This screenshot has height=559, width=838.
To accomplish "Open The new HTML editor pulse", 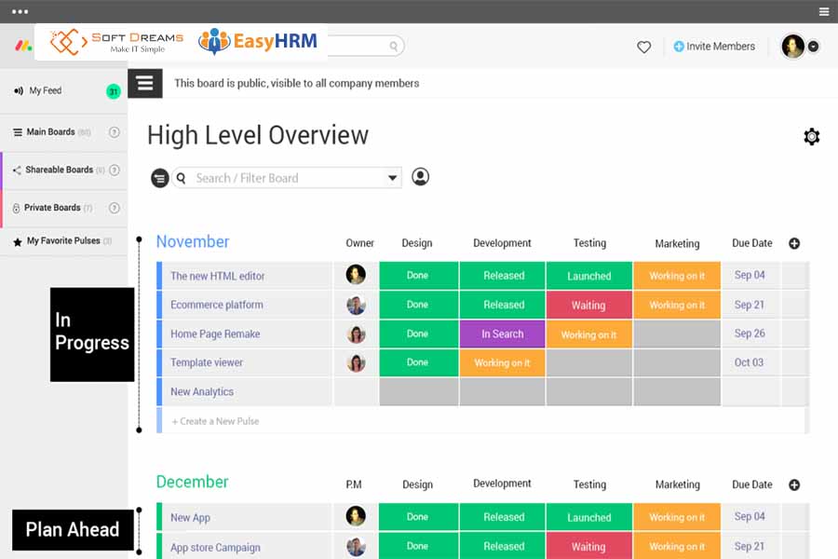I will click(x=218, y=276).
